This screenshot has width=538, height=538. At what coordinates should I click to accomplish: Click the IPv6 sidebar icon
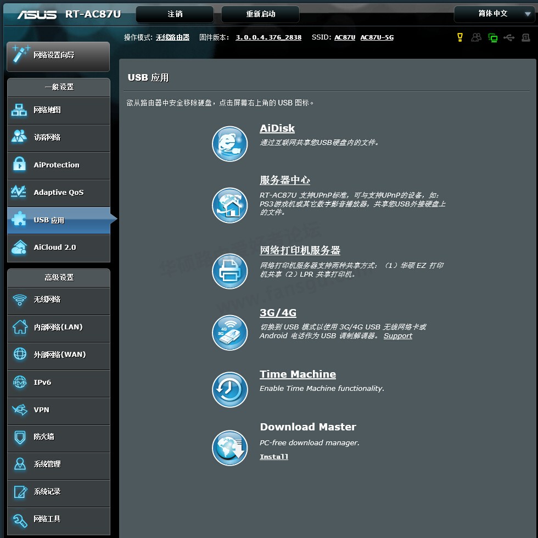(20, 382)
